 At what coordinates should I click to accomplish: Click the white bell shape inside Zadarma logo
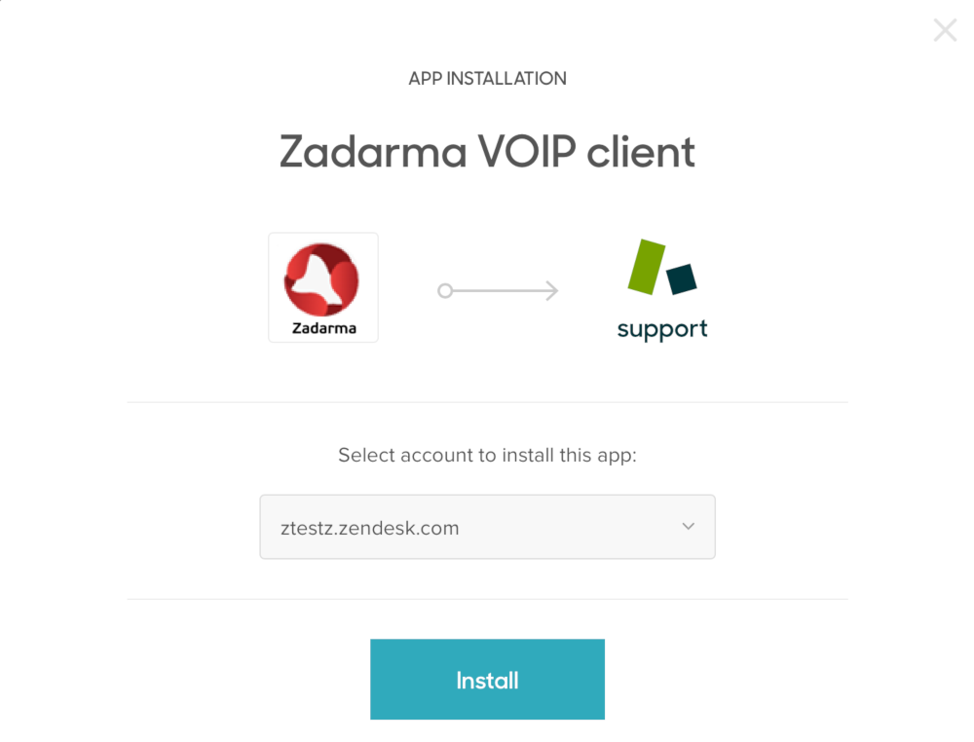coord(318,280)
